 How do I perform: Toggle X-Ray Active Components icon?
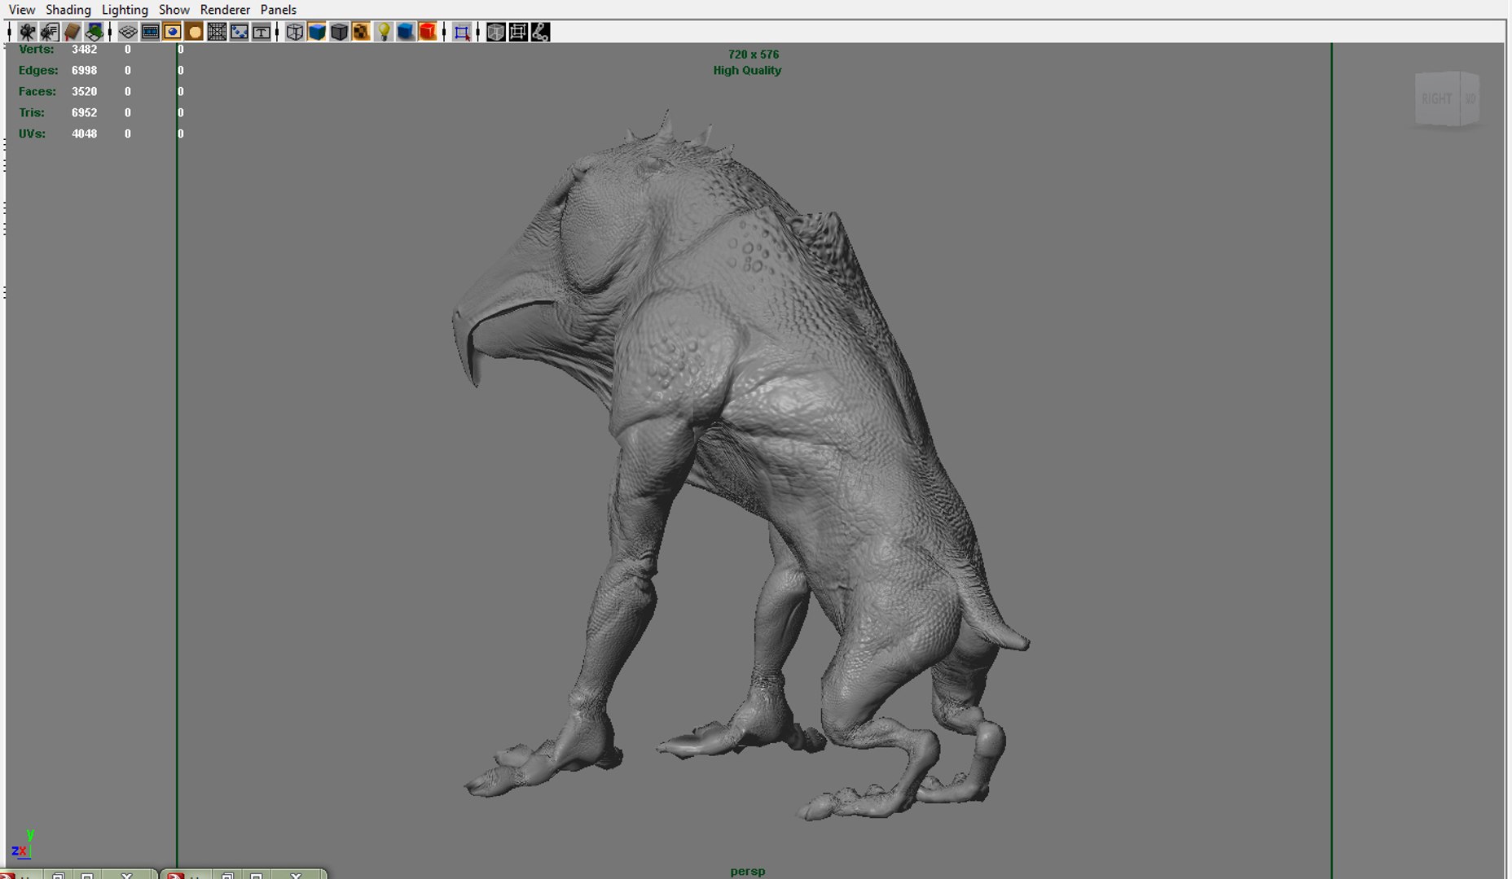click(518, 32)
